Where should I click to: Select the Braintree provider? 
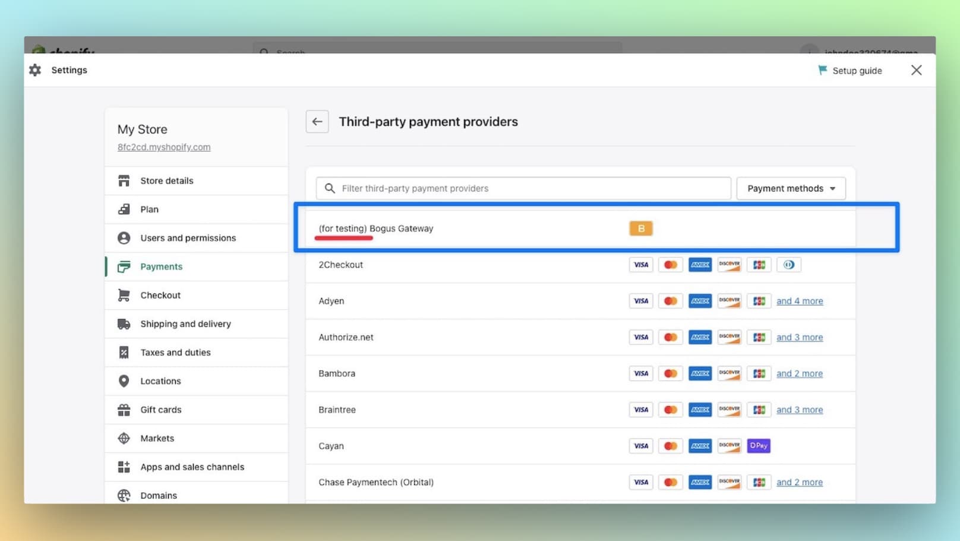pyautogui.click(x=580, y=410)
